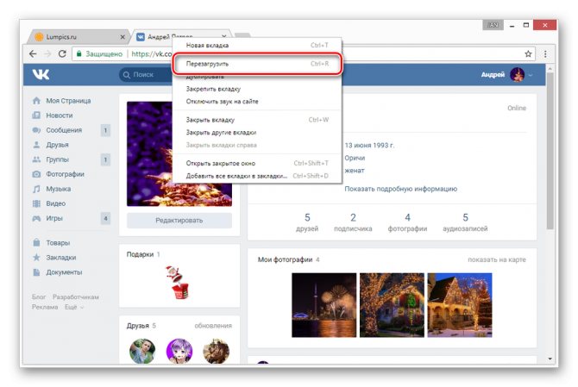This screenshot has width=578, height=387.
Task: Bookmark the page with the star icon
Action: pos(528,54)
